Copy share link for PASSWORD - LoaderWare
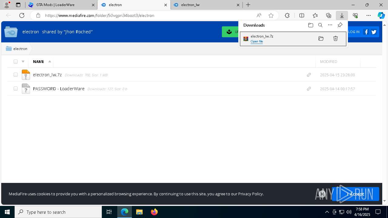388x218 pixels. click(309, 89)
